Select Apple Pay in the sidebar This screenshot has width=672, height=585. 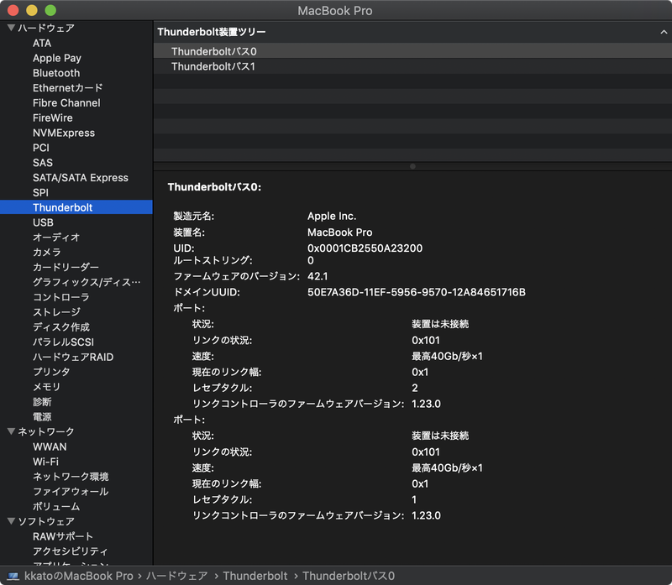(57, 58)
